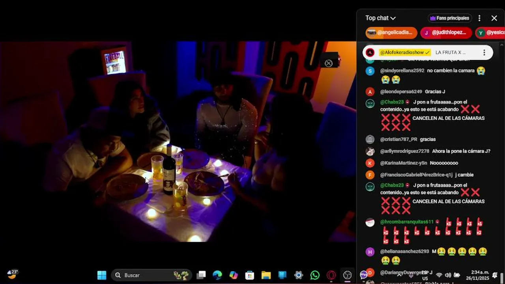Select username @helianasanchez6293
This screenshot has height=284, width=505.
pyautogui.click(x=404, y=251)
